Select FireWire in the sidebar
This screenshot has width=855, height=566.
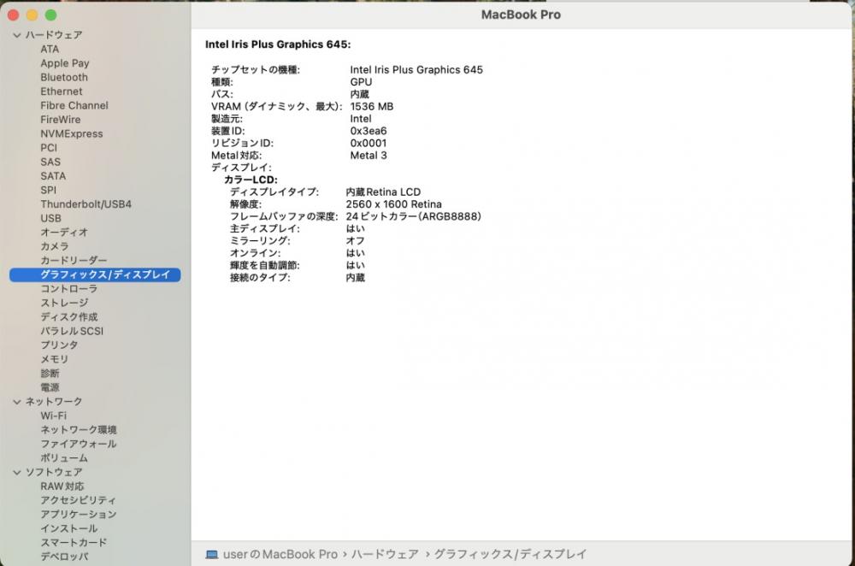61,120
